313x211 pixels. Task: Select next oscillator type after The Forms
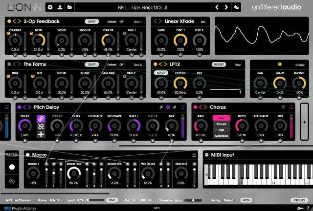[x=19, y=64]
